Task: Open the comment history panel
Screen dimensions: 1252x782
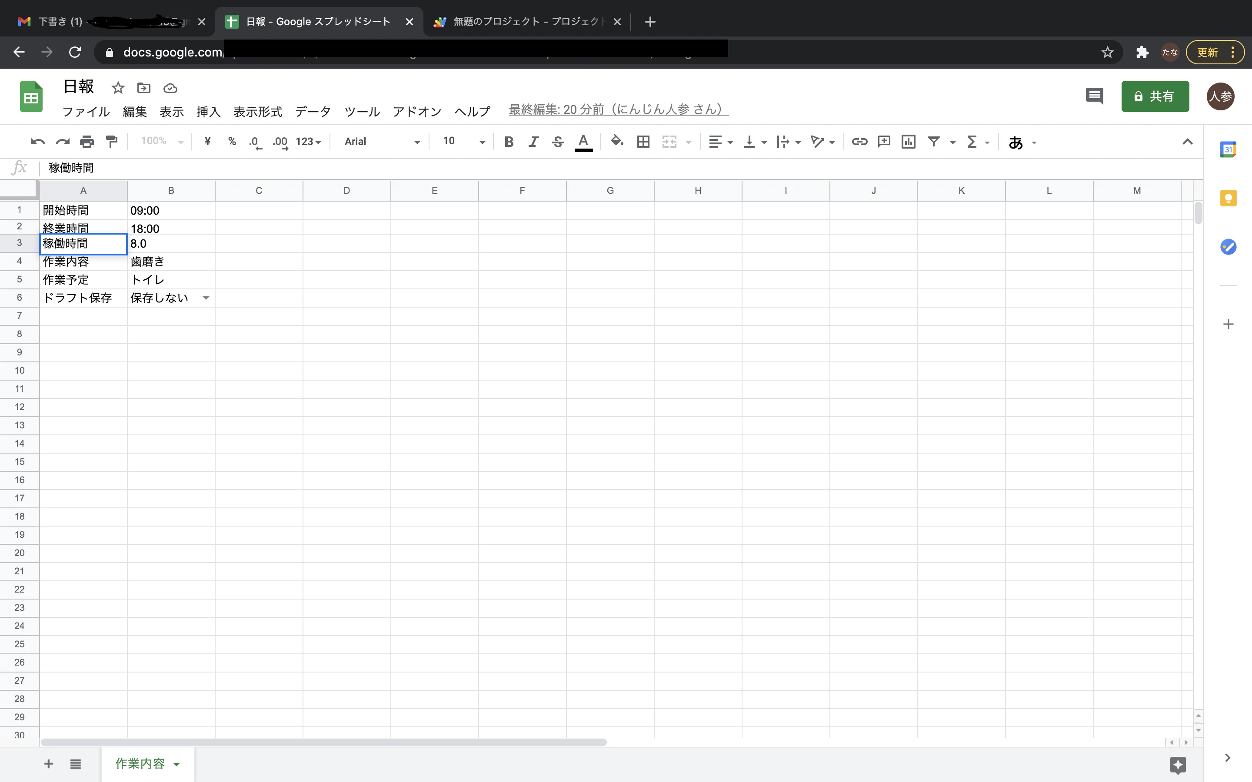Action: click(x=1095, y=96)
